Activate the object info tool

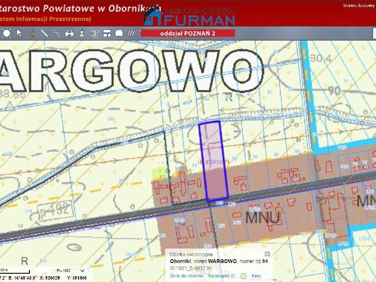31,33
